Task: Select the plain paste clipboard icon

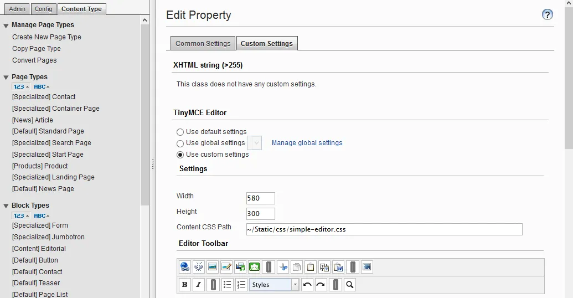Action: (x=311, y=267)
